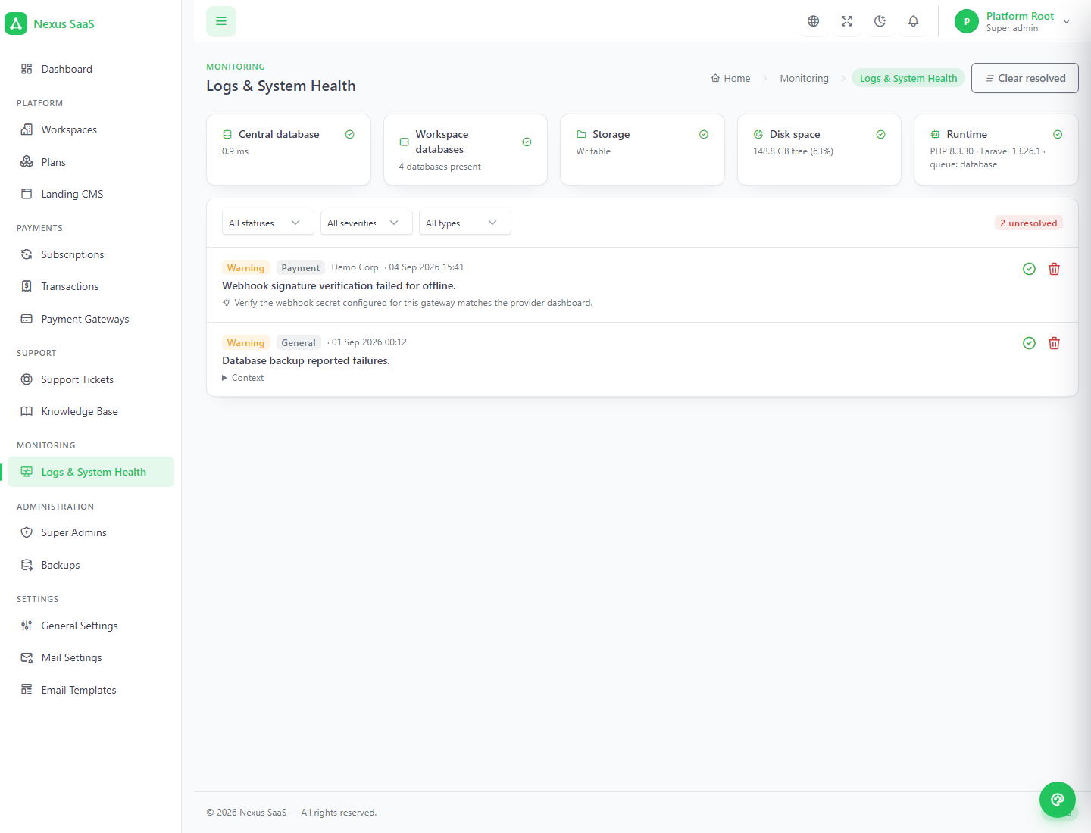This screenshot has height=833, width=1091.
Task: Click the '04 Sep 2026 15:41' timestamp
Action: click(x=426, y=267)
